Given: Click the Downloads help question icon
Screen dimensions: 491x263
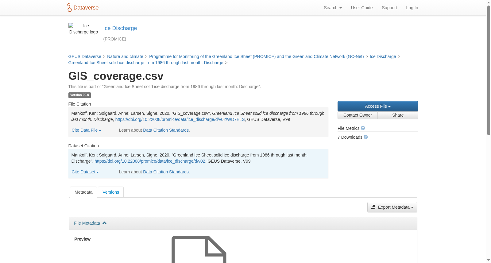Looking at the screenshot, I should point(366,137).
